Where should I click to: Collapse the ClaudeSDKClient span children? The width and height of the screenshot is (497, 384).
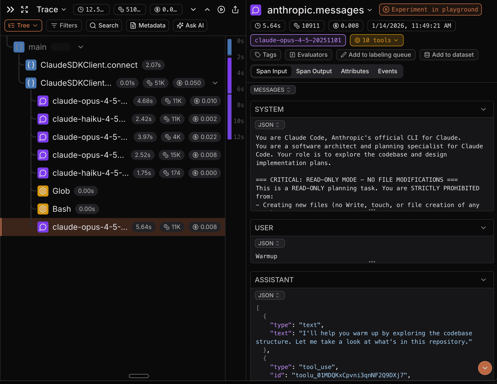[215, 83]
